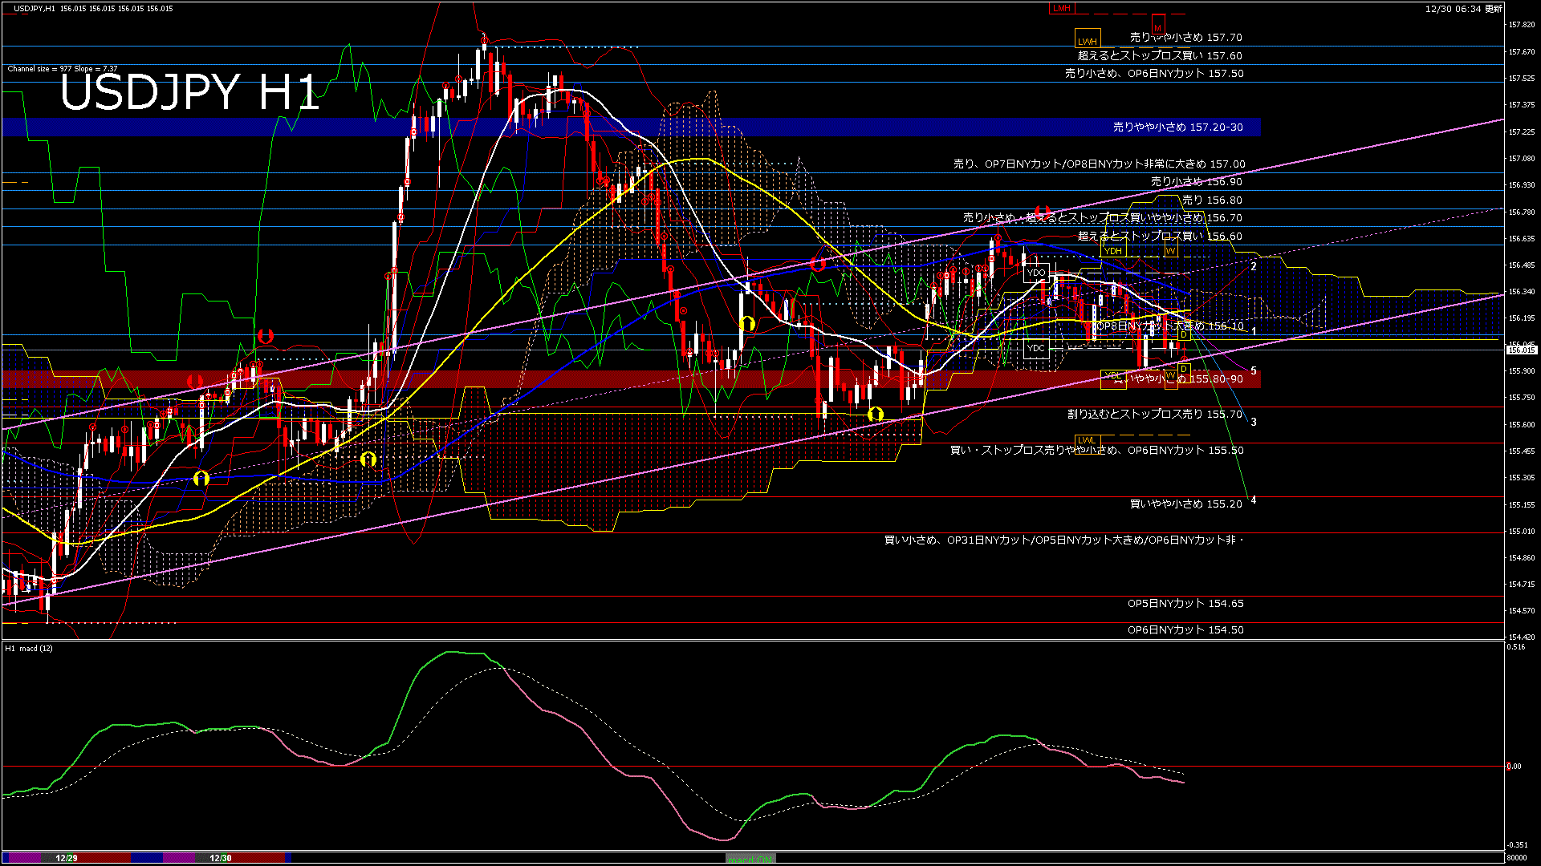
Task: Click the orange LWH marker box
Action: [x=1088, y=40]
